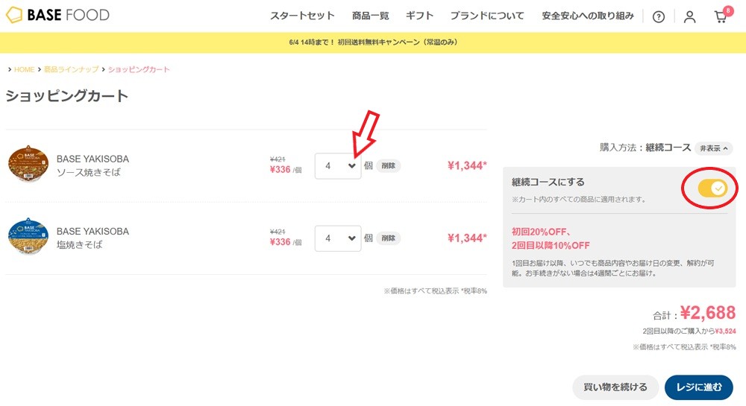Open ブランドについて menu item

[x=487, y=16]
